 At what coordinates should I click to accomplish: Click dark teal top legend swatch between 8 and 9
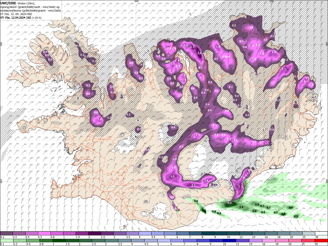point(208,233)
